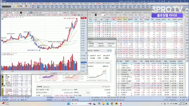Click the topmost icon in the right sidebar
Screen dimensions: 189x106
(187, 11)
